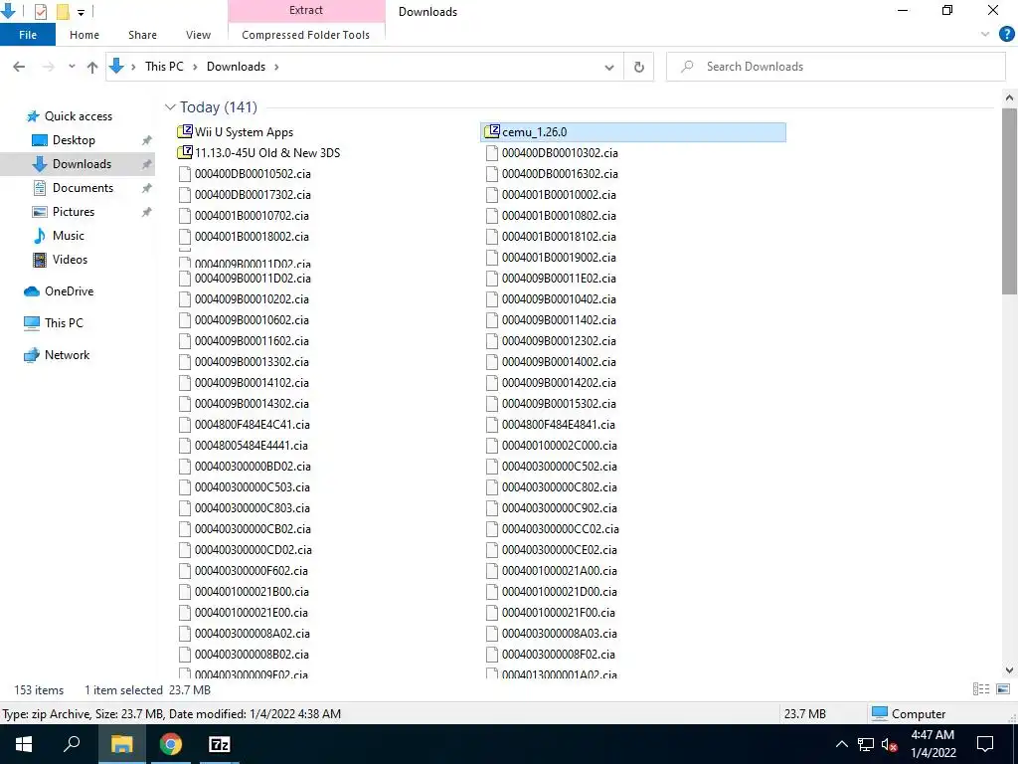
Task: Select file 000400100002C000.cia
Action: (x=559, y=445)
